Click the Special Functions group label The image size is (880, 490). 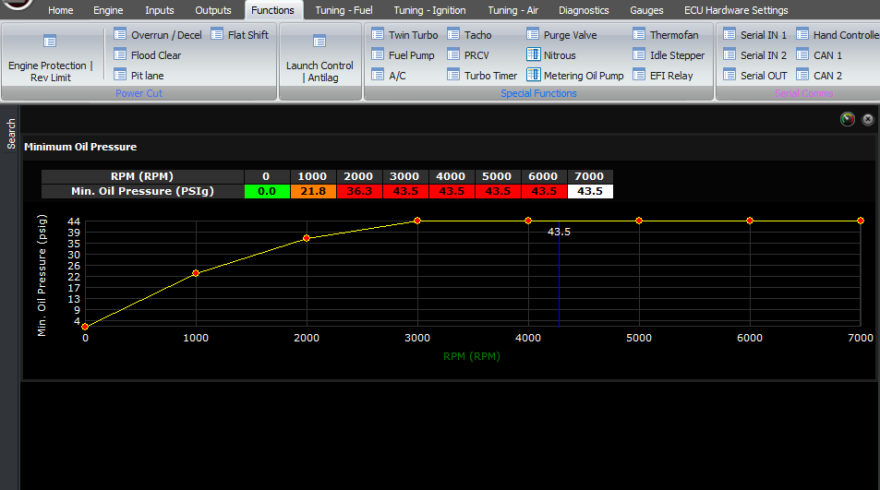[x=538, y=93]
